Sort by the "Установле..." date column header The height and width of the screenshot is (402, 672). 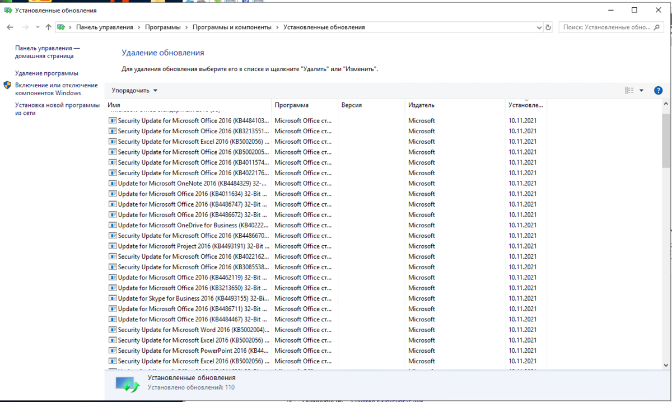526,105
